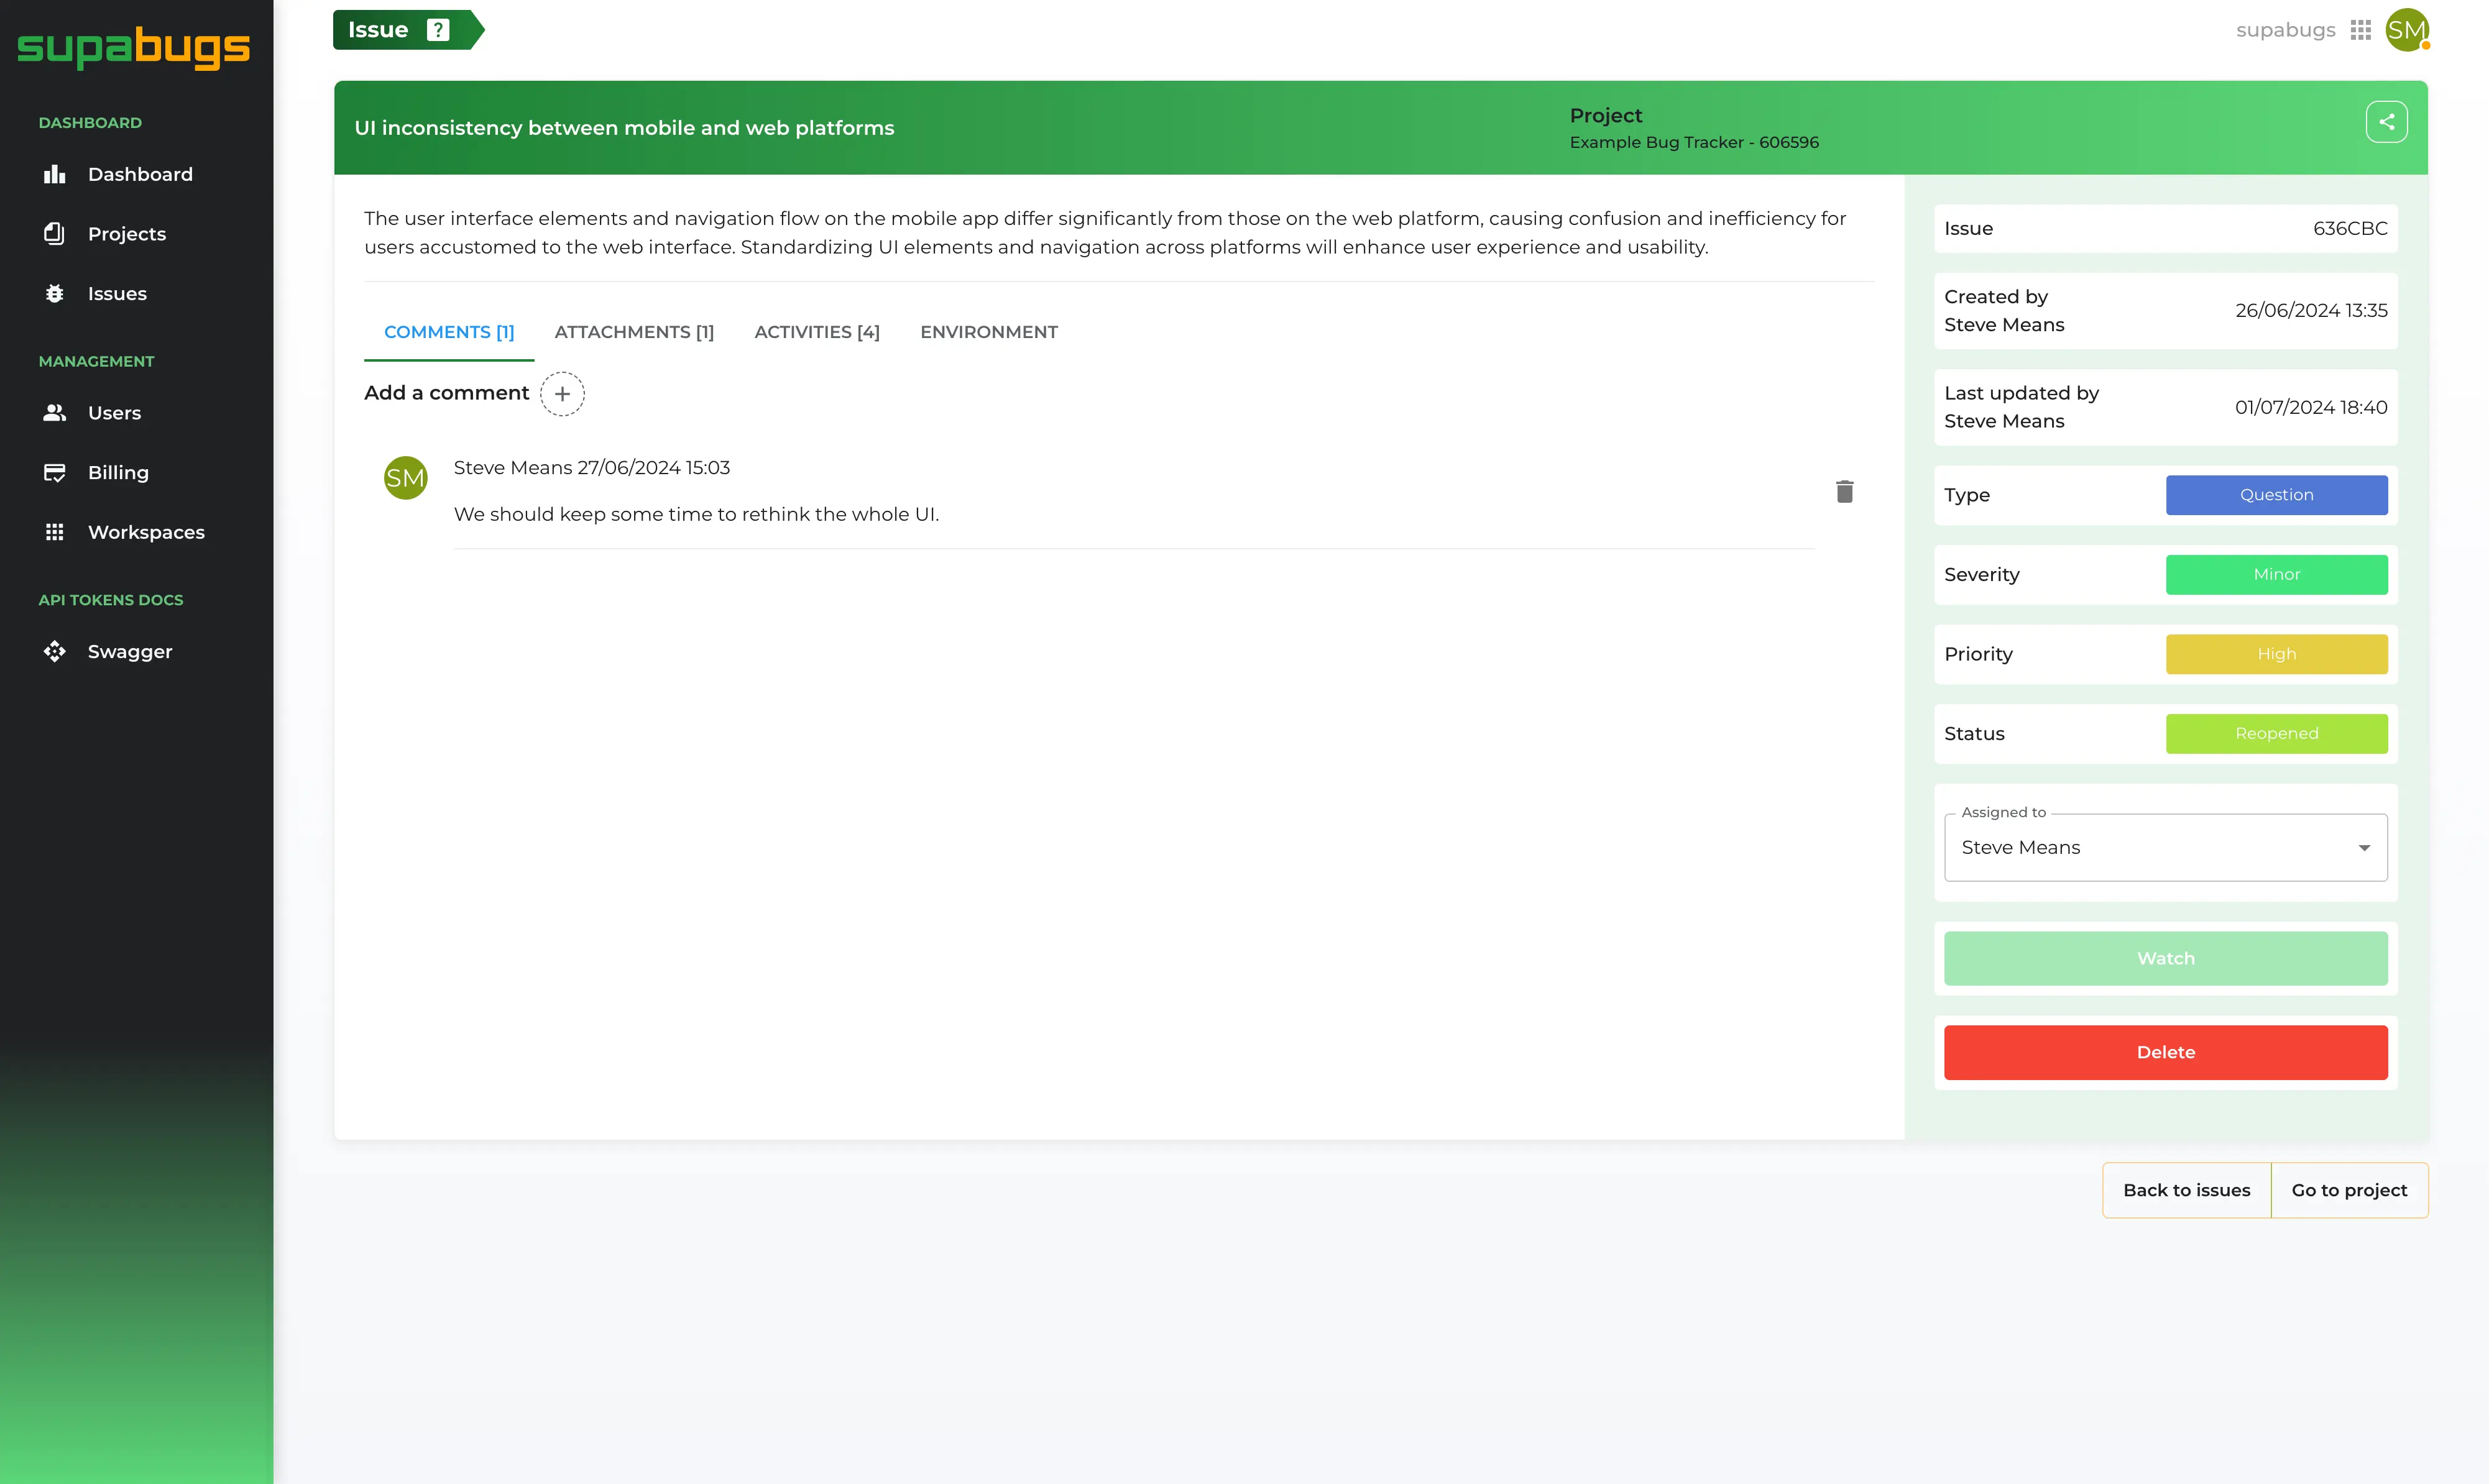Click the share icon in issue header
Screen dimensions: 2489x1484
point(2386,122)
